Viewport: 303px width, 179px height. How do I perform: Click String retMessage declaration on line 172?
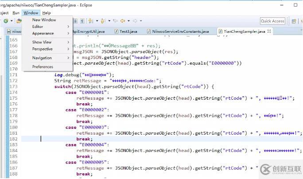[x=108, y=81]
